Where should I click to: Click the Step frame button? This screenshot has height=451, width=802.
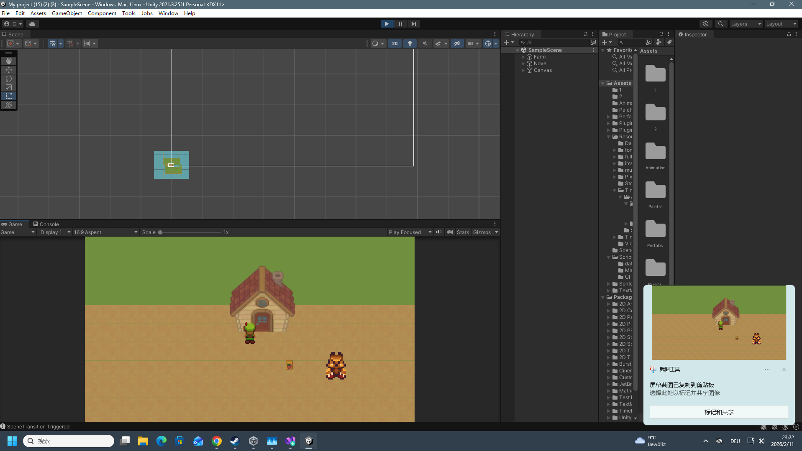point(413,24)
